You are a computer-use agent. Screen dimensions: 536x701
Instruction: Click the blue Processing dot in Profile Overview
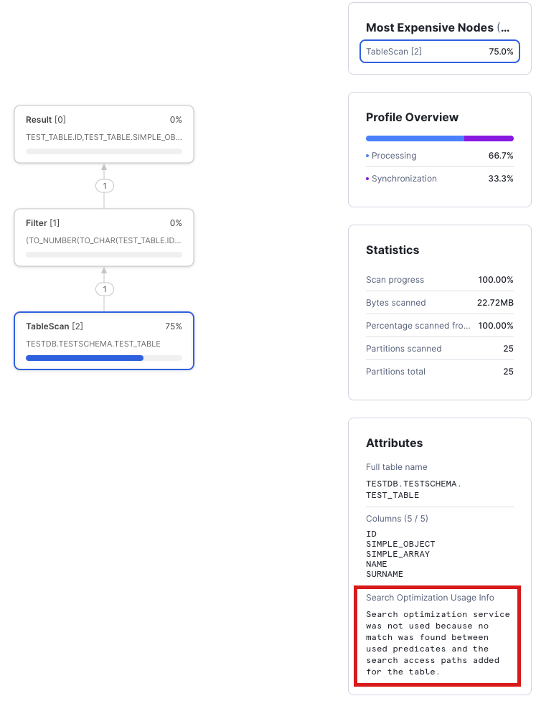pyautogui.click(x=368, y=156)
